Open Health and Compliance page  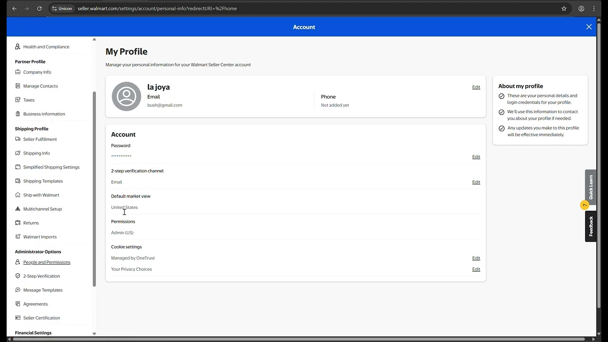click(x=46, y=47)
